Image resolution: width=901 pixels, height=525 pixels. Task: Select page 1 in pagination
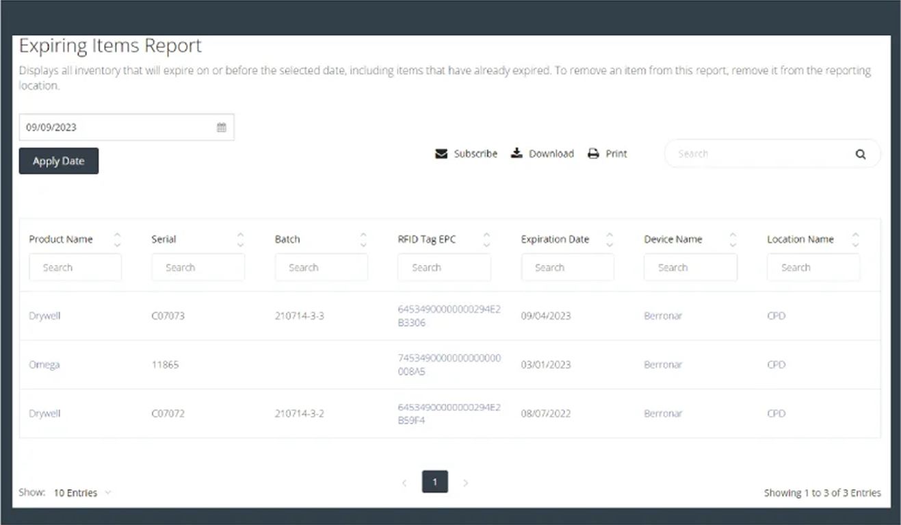(435, 482)
